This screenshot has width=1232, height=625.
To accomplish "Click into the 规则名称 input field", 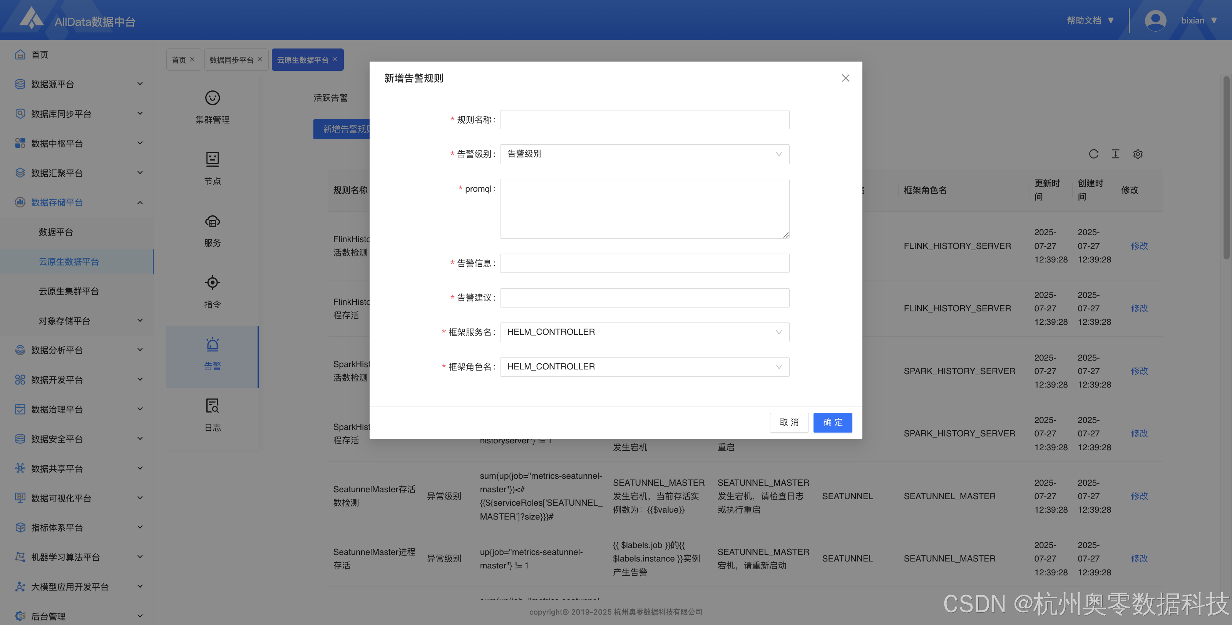I will pos(644,120).
